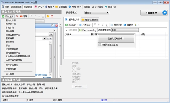The image size is (170, 103).
Task: Switch to the 重命名文件夹 tab
Action: tap(90, 20)
